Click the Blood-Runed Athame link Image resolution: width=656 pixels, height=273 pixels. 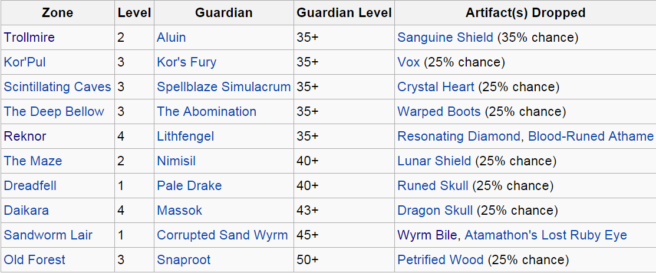[591, 136]
